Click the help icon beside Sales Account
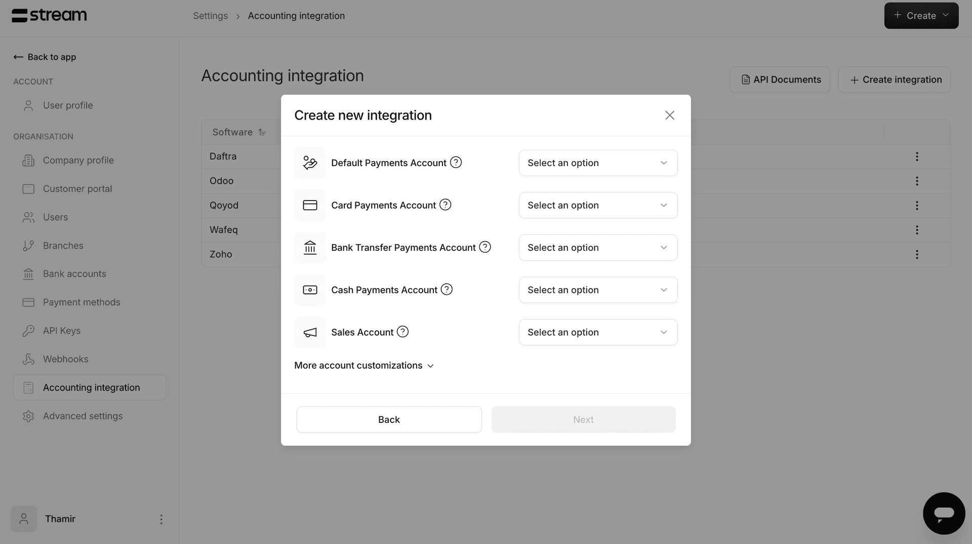 click(x=402, y=332)
